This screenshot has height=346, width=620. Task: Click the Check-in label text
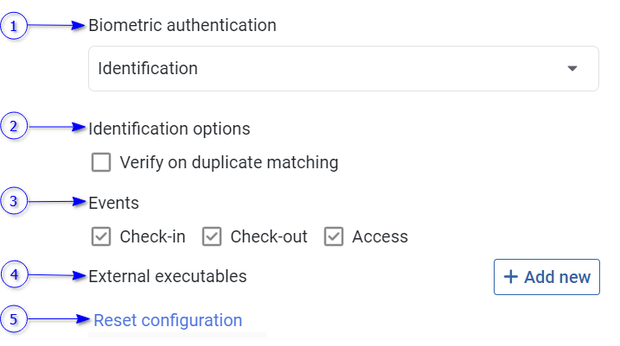(x=152, y=236)
